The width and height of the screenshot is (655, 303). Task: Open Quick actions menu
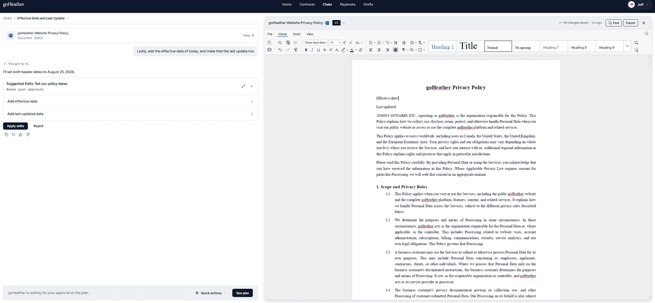click(211, 293)
